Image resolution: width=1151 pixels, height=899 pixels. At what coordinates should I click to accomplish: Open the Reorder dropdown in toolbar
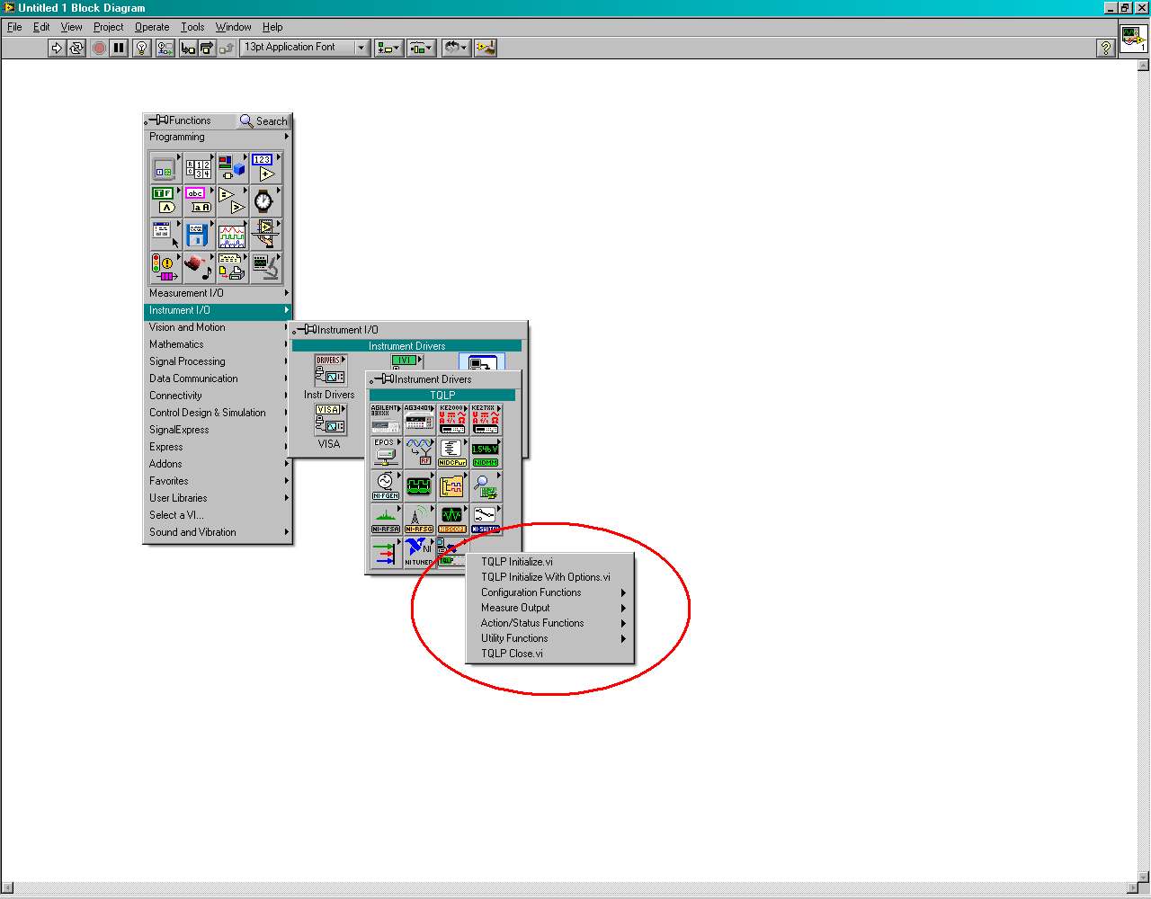pyautogui.click(x=456, y=48)
